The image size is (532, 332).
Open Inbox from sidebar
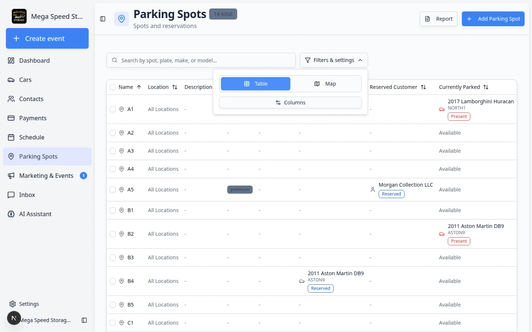click(47, 195)
